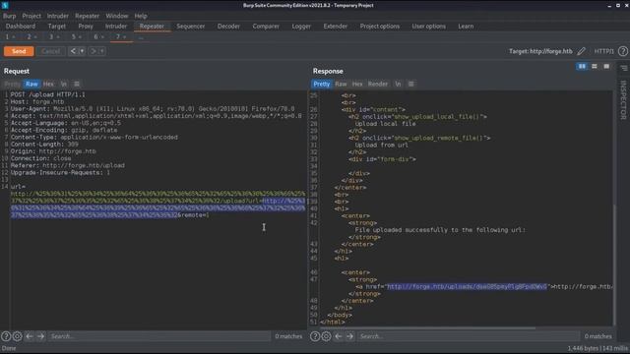Open the Window menu
630x354 pixels.
117,16
